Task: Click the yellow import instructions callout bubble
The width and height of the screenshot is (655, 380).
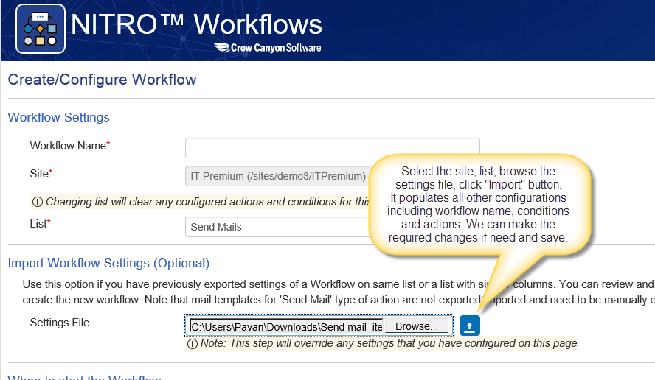Action: (479, 205)
